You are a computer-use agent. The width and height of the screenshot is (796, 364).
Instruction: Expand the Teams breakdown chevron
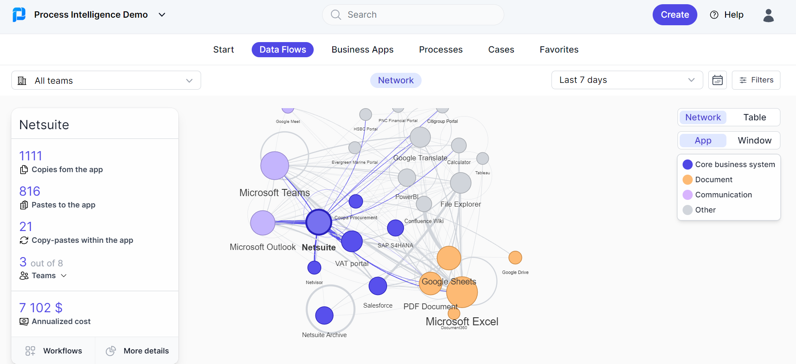[64, 276]
